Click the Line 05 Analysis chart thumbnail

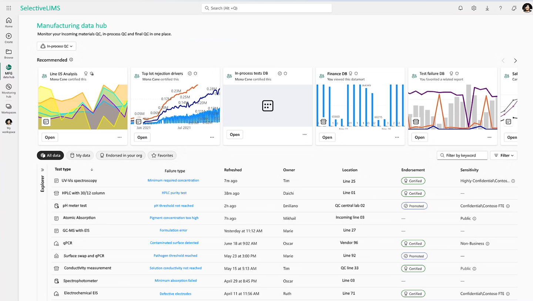83,107
